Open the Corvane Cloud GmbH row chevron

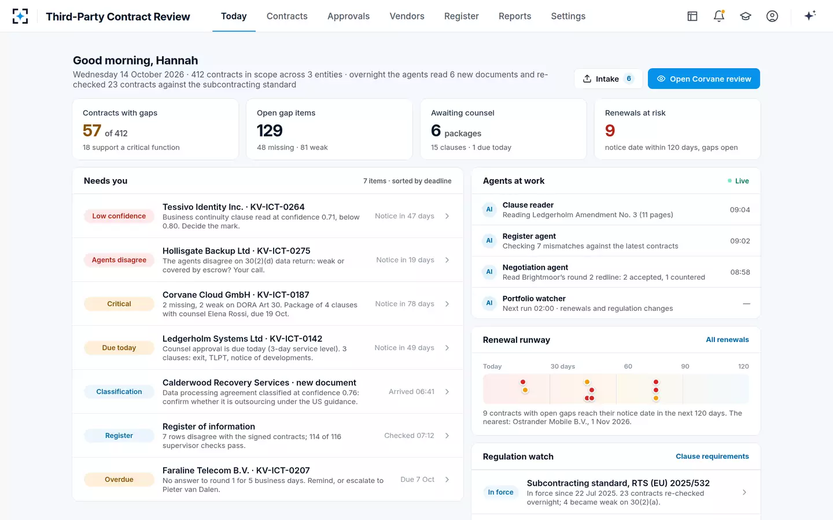pyautogui.click(x=447, y=304)
